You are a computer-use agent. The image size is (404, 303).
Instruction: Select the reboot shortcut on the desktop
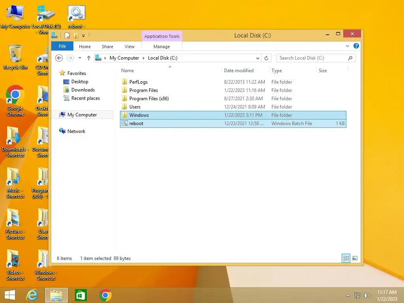[x=76, y=17]
